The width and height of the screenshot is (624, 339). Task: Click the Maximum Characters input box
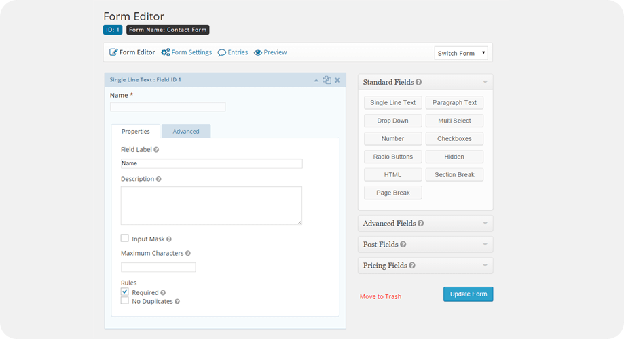pos(158,267)
